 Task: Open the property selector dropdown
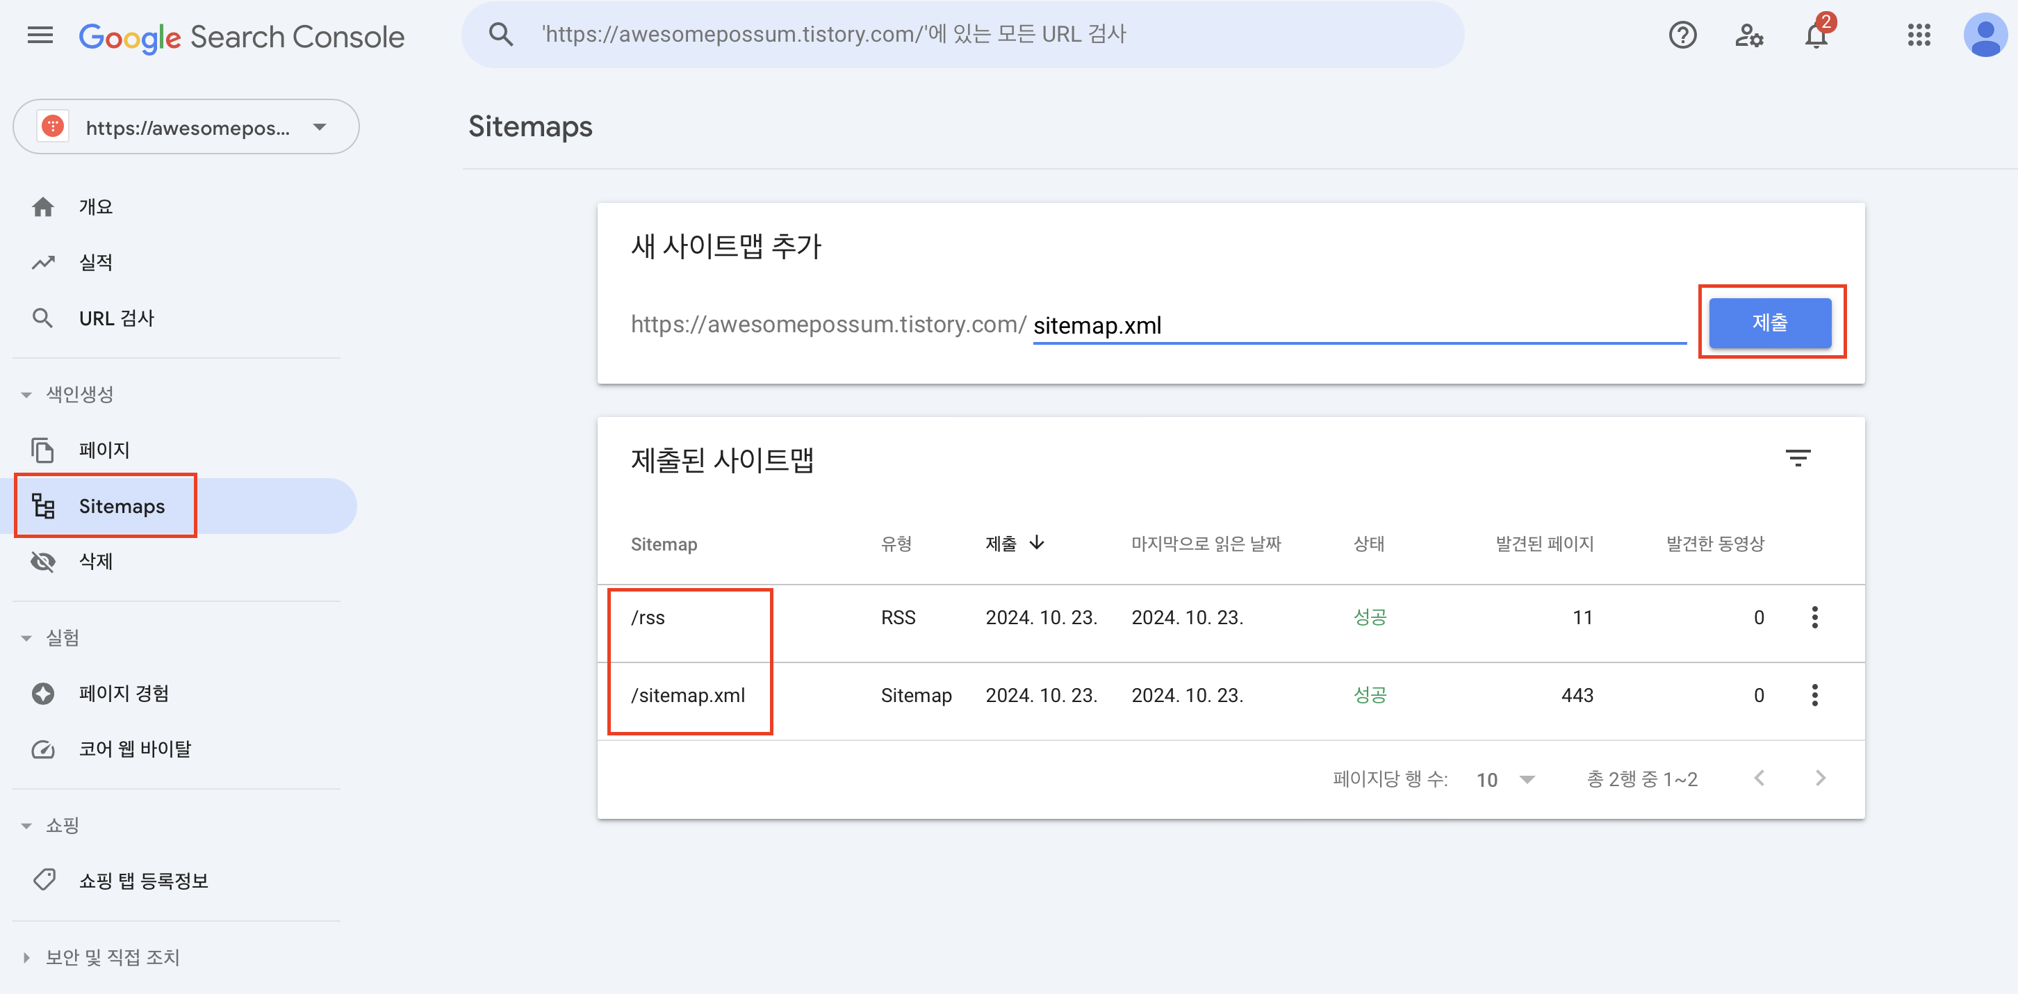pyautogui.click(x=186, y=127)
